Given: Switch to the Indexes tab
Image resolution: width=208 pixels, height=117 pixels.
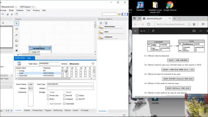Looking at the screenshot, I should [27, 110].
